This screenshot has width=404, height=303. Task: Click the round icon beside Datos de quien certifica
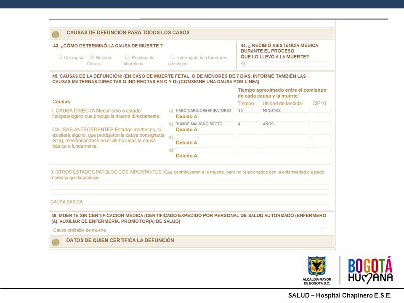(x=56, y=242)
